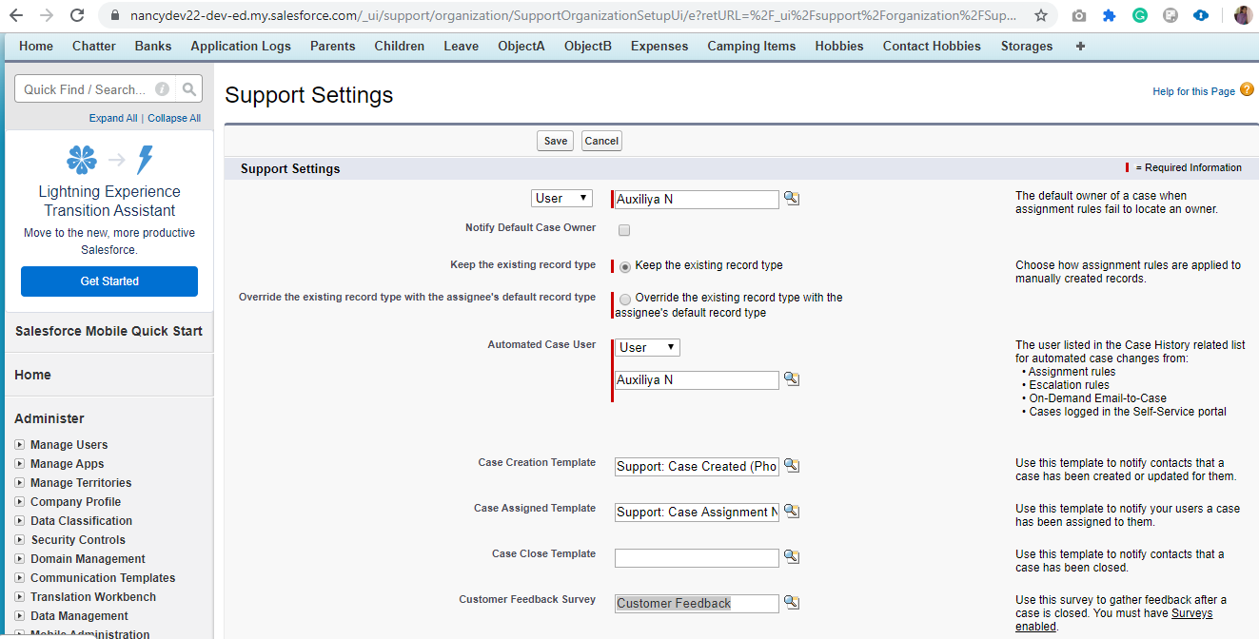Click the info icon beside Quick Find
The height and width of the screenshot is (639, 1259).
pyautogui.click(x=161, y=87)
